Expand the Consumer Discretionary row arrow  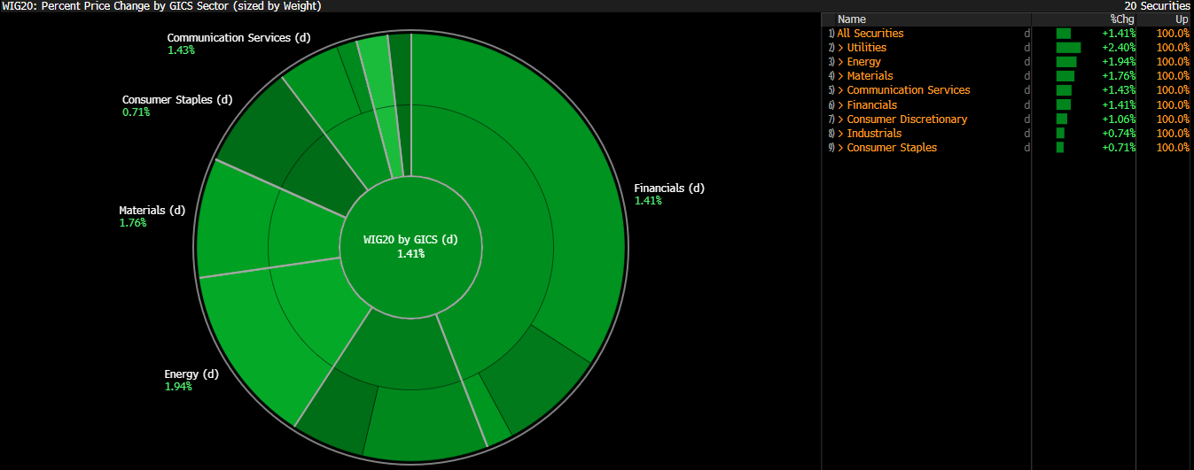(x=840, y=119)
